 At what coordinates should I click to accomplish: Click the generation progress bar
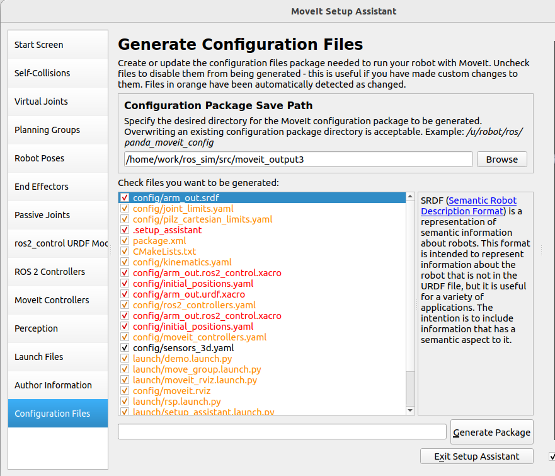point(282,431)
